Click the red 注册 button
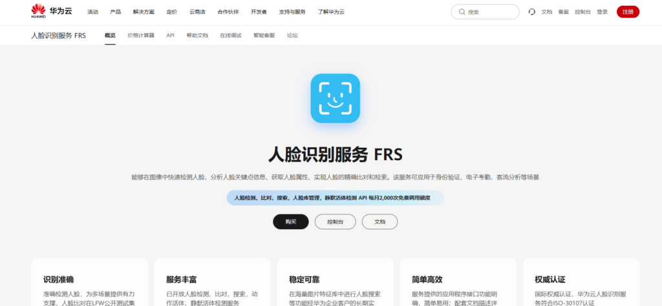 pyautogui.click(x=628, y=12)
